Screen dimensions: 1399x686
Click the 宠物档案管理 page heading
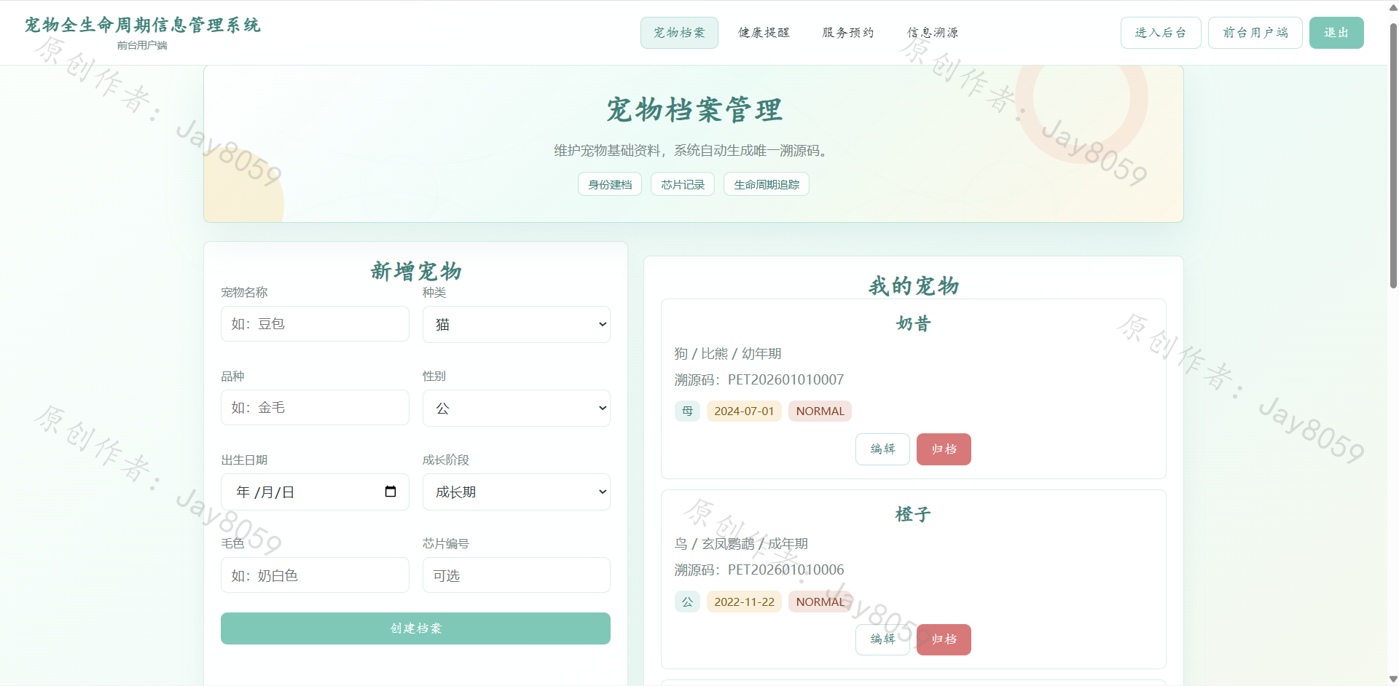[x=694, y=110]
